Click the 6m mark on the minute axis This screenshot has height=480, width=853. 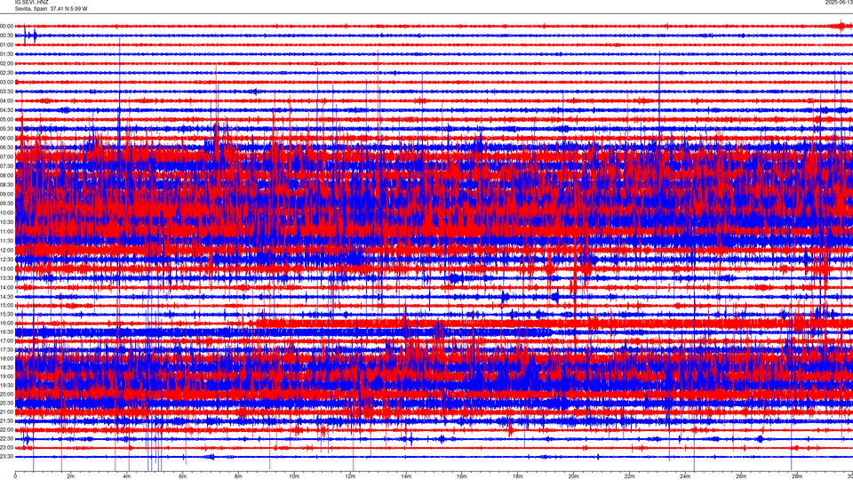click(x=183, y=476)
